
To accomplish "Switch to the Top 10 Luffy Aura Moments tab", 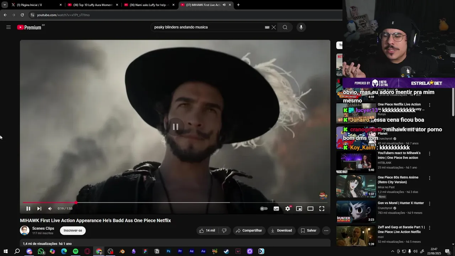I will [x=93, y=5].
